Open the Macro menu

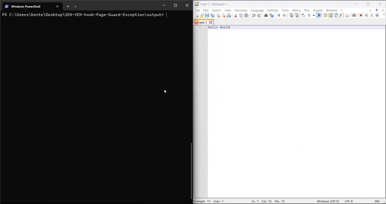click(x=296, y=10)
